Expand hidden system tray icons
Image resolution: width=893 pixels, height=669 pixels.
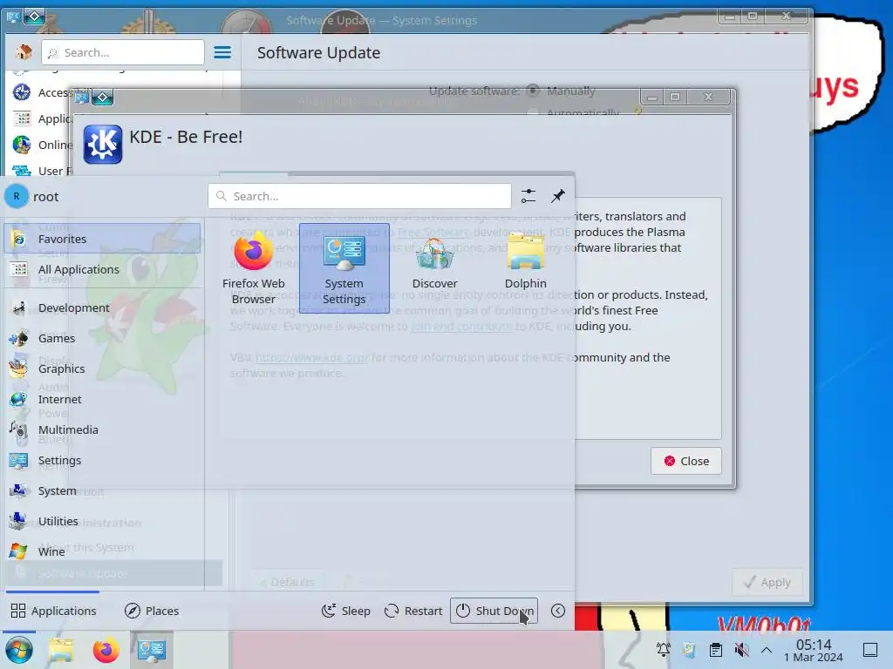767,650
